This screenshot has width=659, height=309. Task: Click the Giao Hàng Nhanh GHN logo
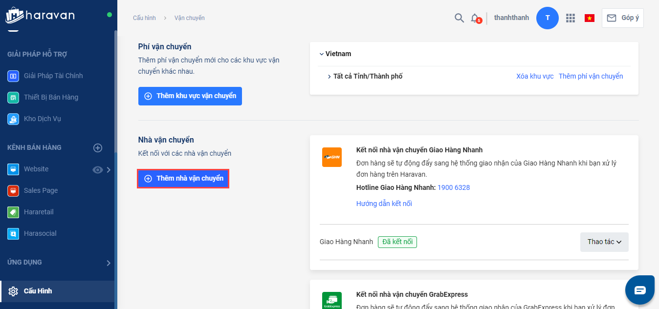332,157
